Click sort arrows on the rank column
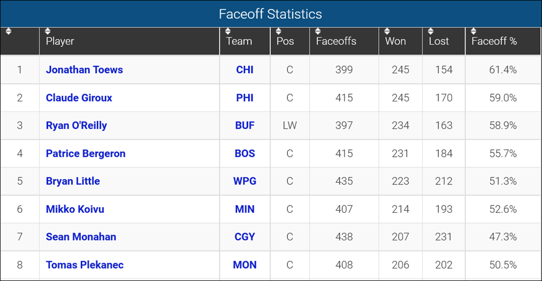This screenshot has height=281, width=542. [8, 31]
